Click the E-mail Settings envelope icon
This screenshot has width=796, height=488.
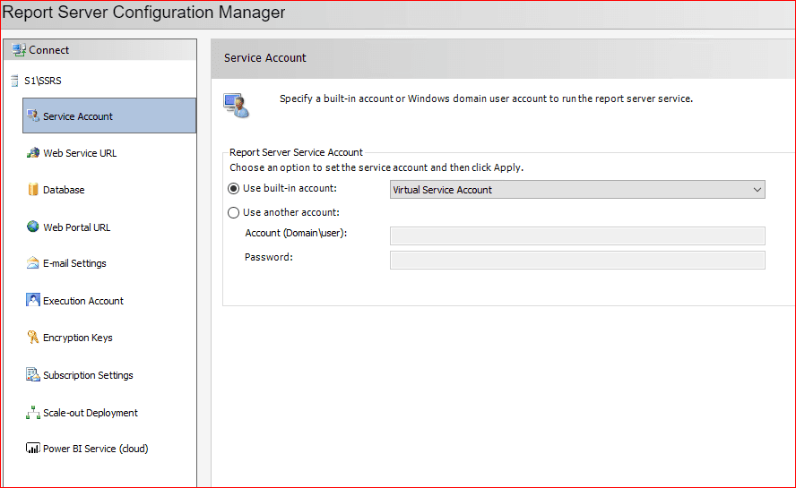[x=33, y=263]
